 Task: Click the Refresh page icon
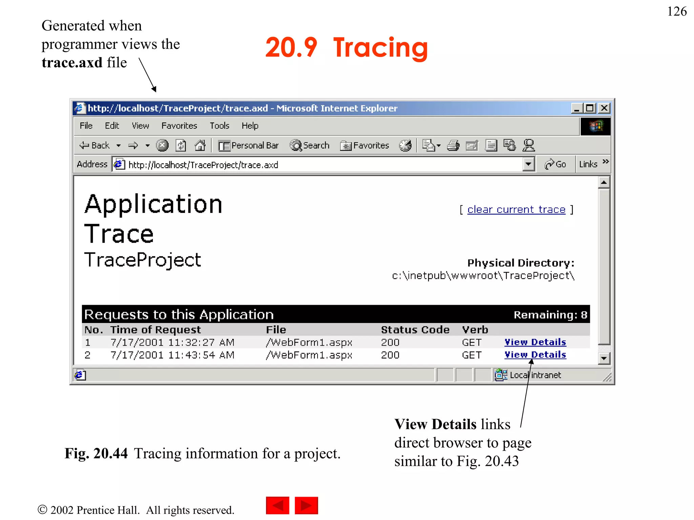[181, 146]
